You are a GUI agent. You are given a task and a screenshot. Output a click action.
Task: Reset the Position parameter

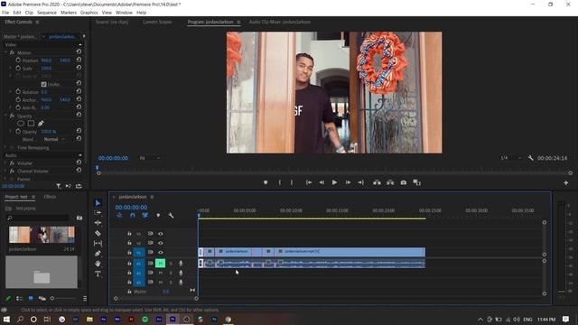pyautogui.click(x=79, y=60)
